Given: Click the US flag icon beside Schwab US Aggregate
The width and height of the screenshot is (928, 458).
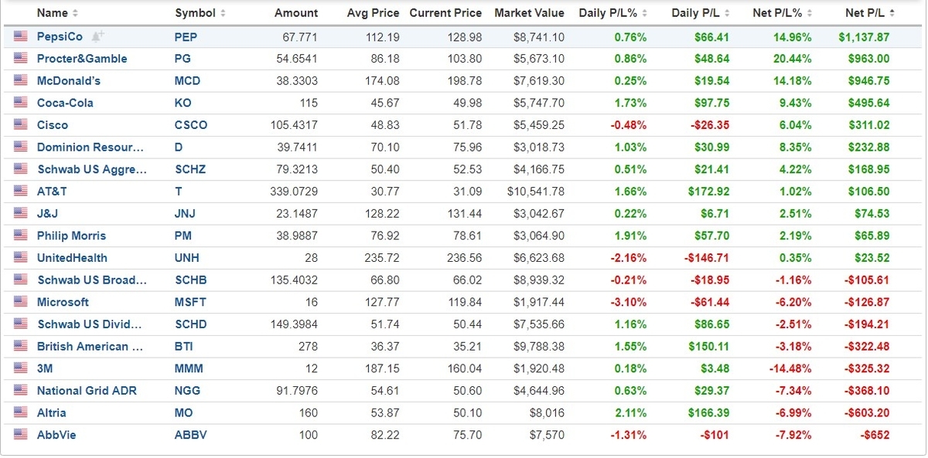Looking at the screenshot, I should click(20, 169).
